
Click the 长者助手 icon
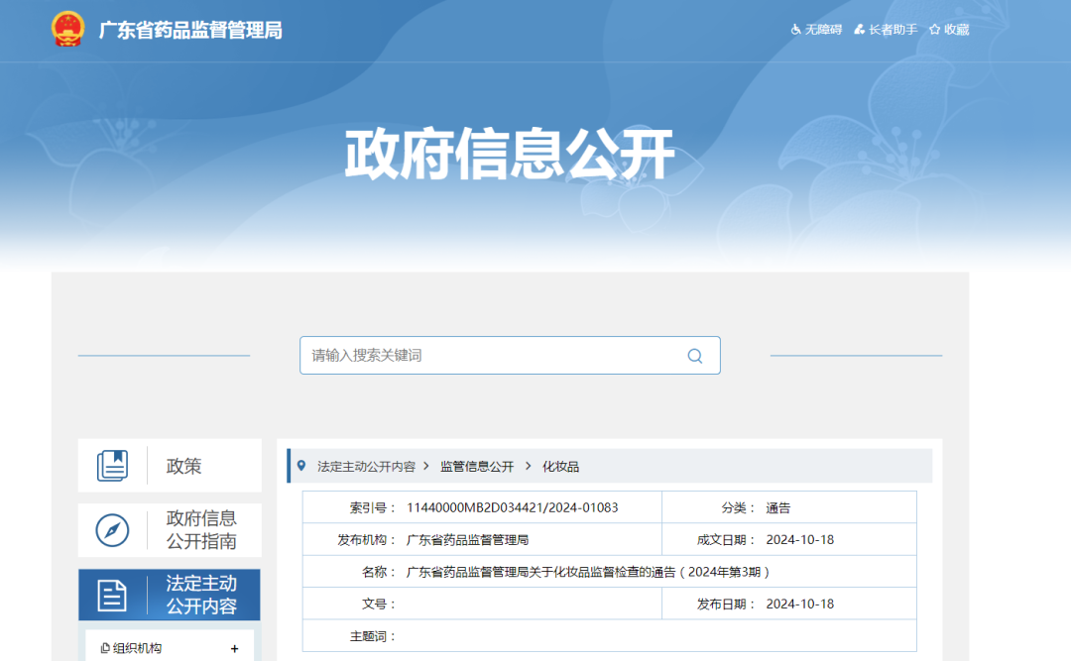pos(859,30)
